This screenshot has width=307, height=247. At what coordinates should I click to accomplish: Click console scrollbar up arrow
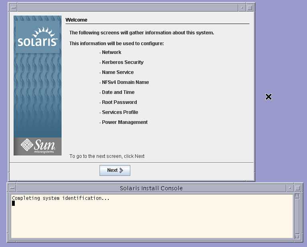pyautogui.click(x=297, y=196)
